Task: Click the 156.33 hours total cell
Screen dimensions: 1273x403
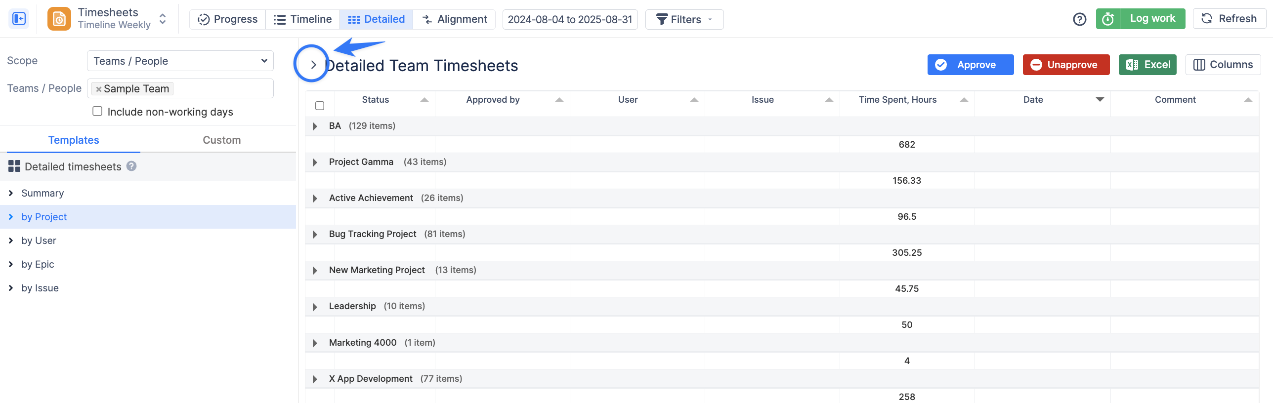Action: click(907, 180)
